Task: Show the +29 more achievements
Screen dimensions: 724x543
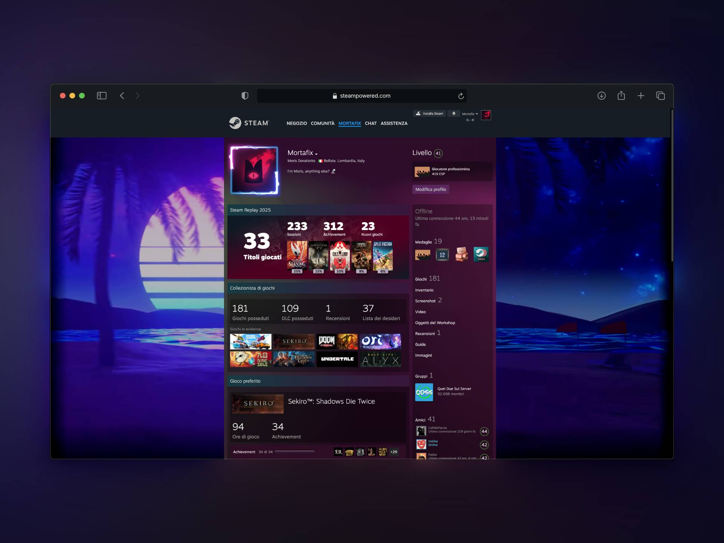Action: [x=394, y=452]
